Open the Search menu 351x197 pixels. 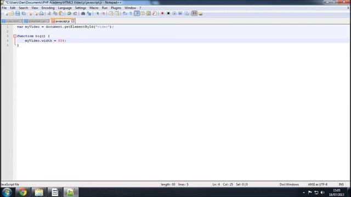coord(23,8)
